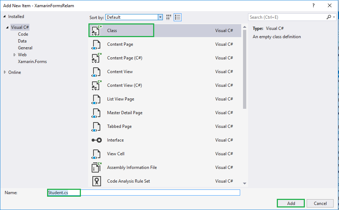Click the Class template icon
This screenshot has width=339, height=210.
(x=96, y=31)
